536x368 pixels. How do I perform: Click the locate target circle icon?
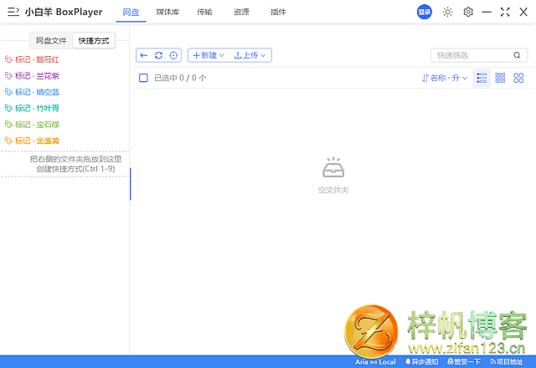pos(173,55)
